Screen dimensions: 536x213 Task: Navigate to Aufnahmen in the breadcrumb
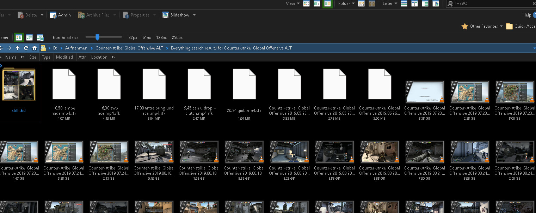click(x=76, y=48)
